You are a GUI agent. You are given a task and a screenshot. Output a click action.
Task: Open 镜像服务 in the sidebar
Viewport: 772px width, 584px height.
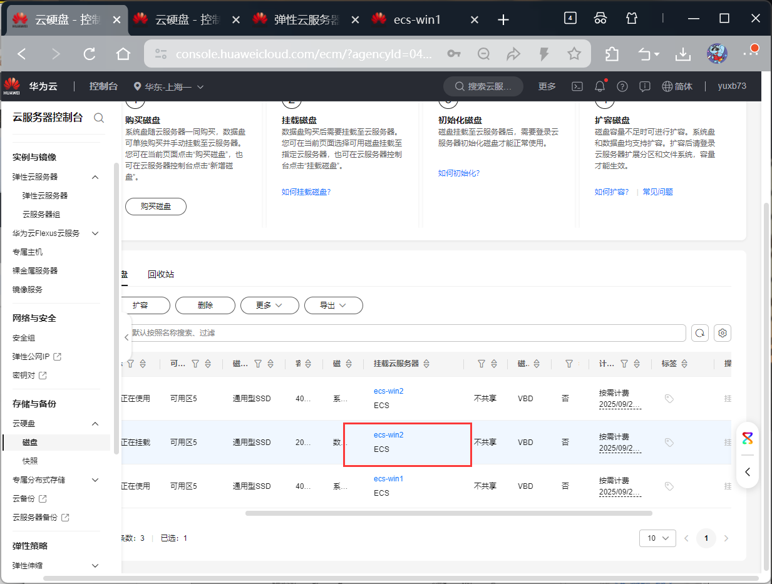[x=28, y=290]
